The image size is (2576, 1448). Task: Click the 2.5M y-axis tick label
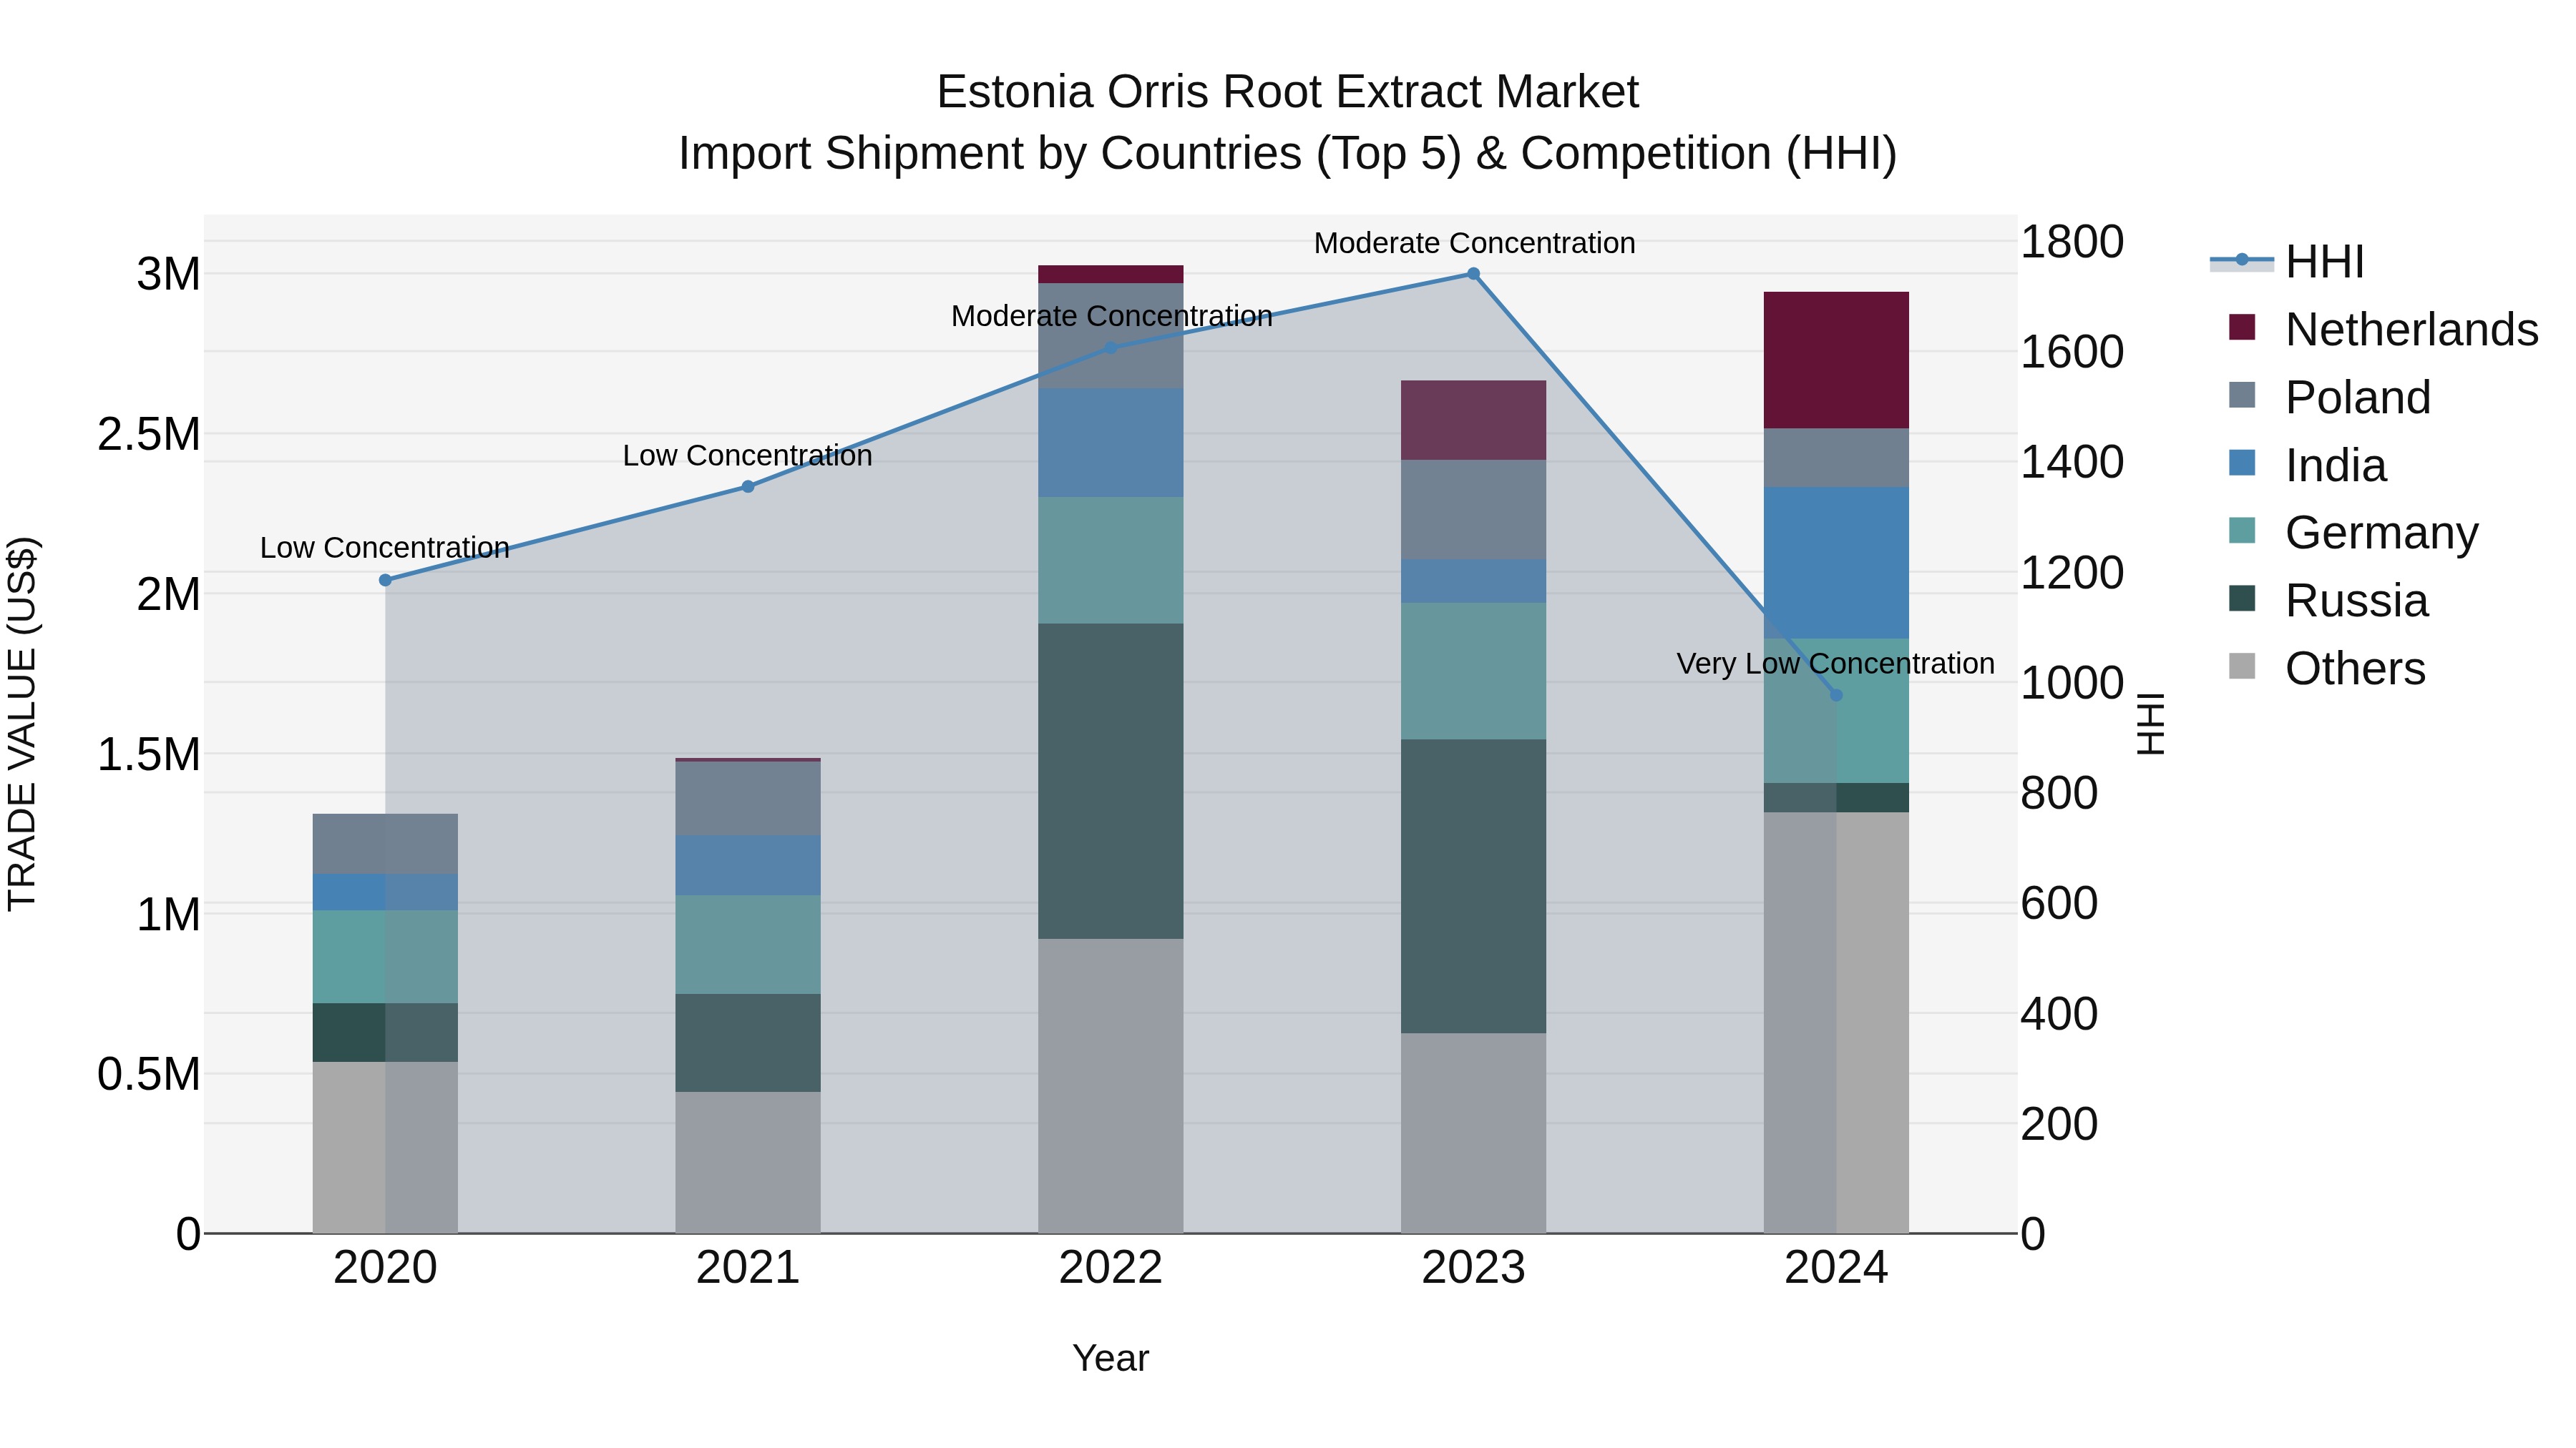149,435
